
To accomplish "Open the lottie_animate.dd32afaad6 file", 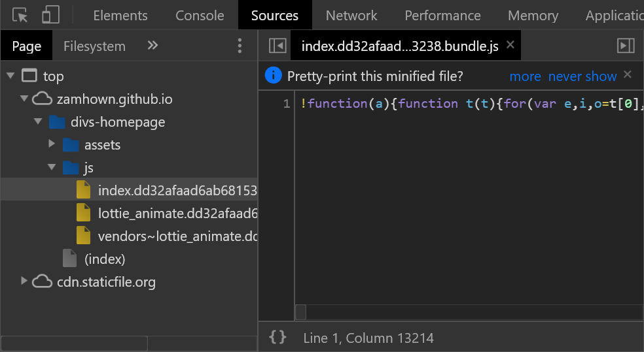I will (177, 214).
